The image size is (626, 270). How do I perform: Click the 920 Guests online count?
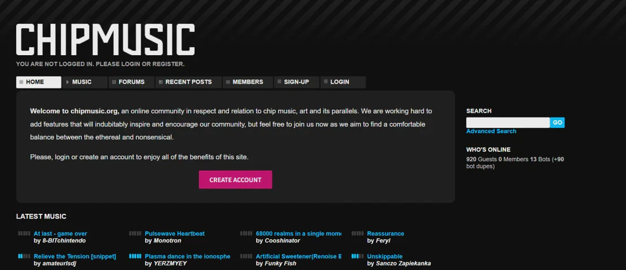tap(482, 159)
